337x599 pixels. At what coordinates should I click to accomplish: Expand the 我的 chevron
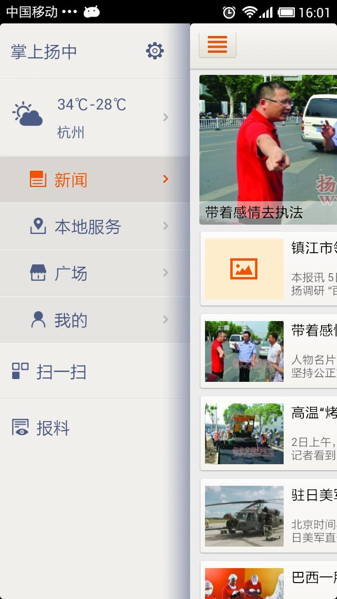tap(166, 319)
